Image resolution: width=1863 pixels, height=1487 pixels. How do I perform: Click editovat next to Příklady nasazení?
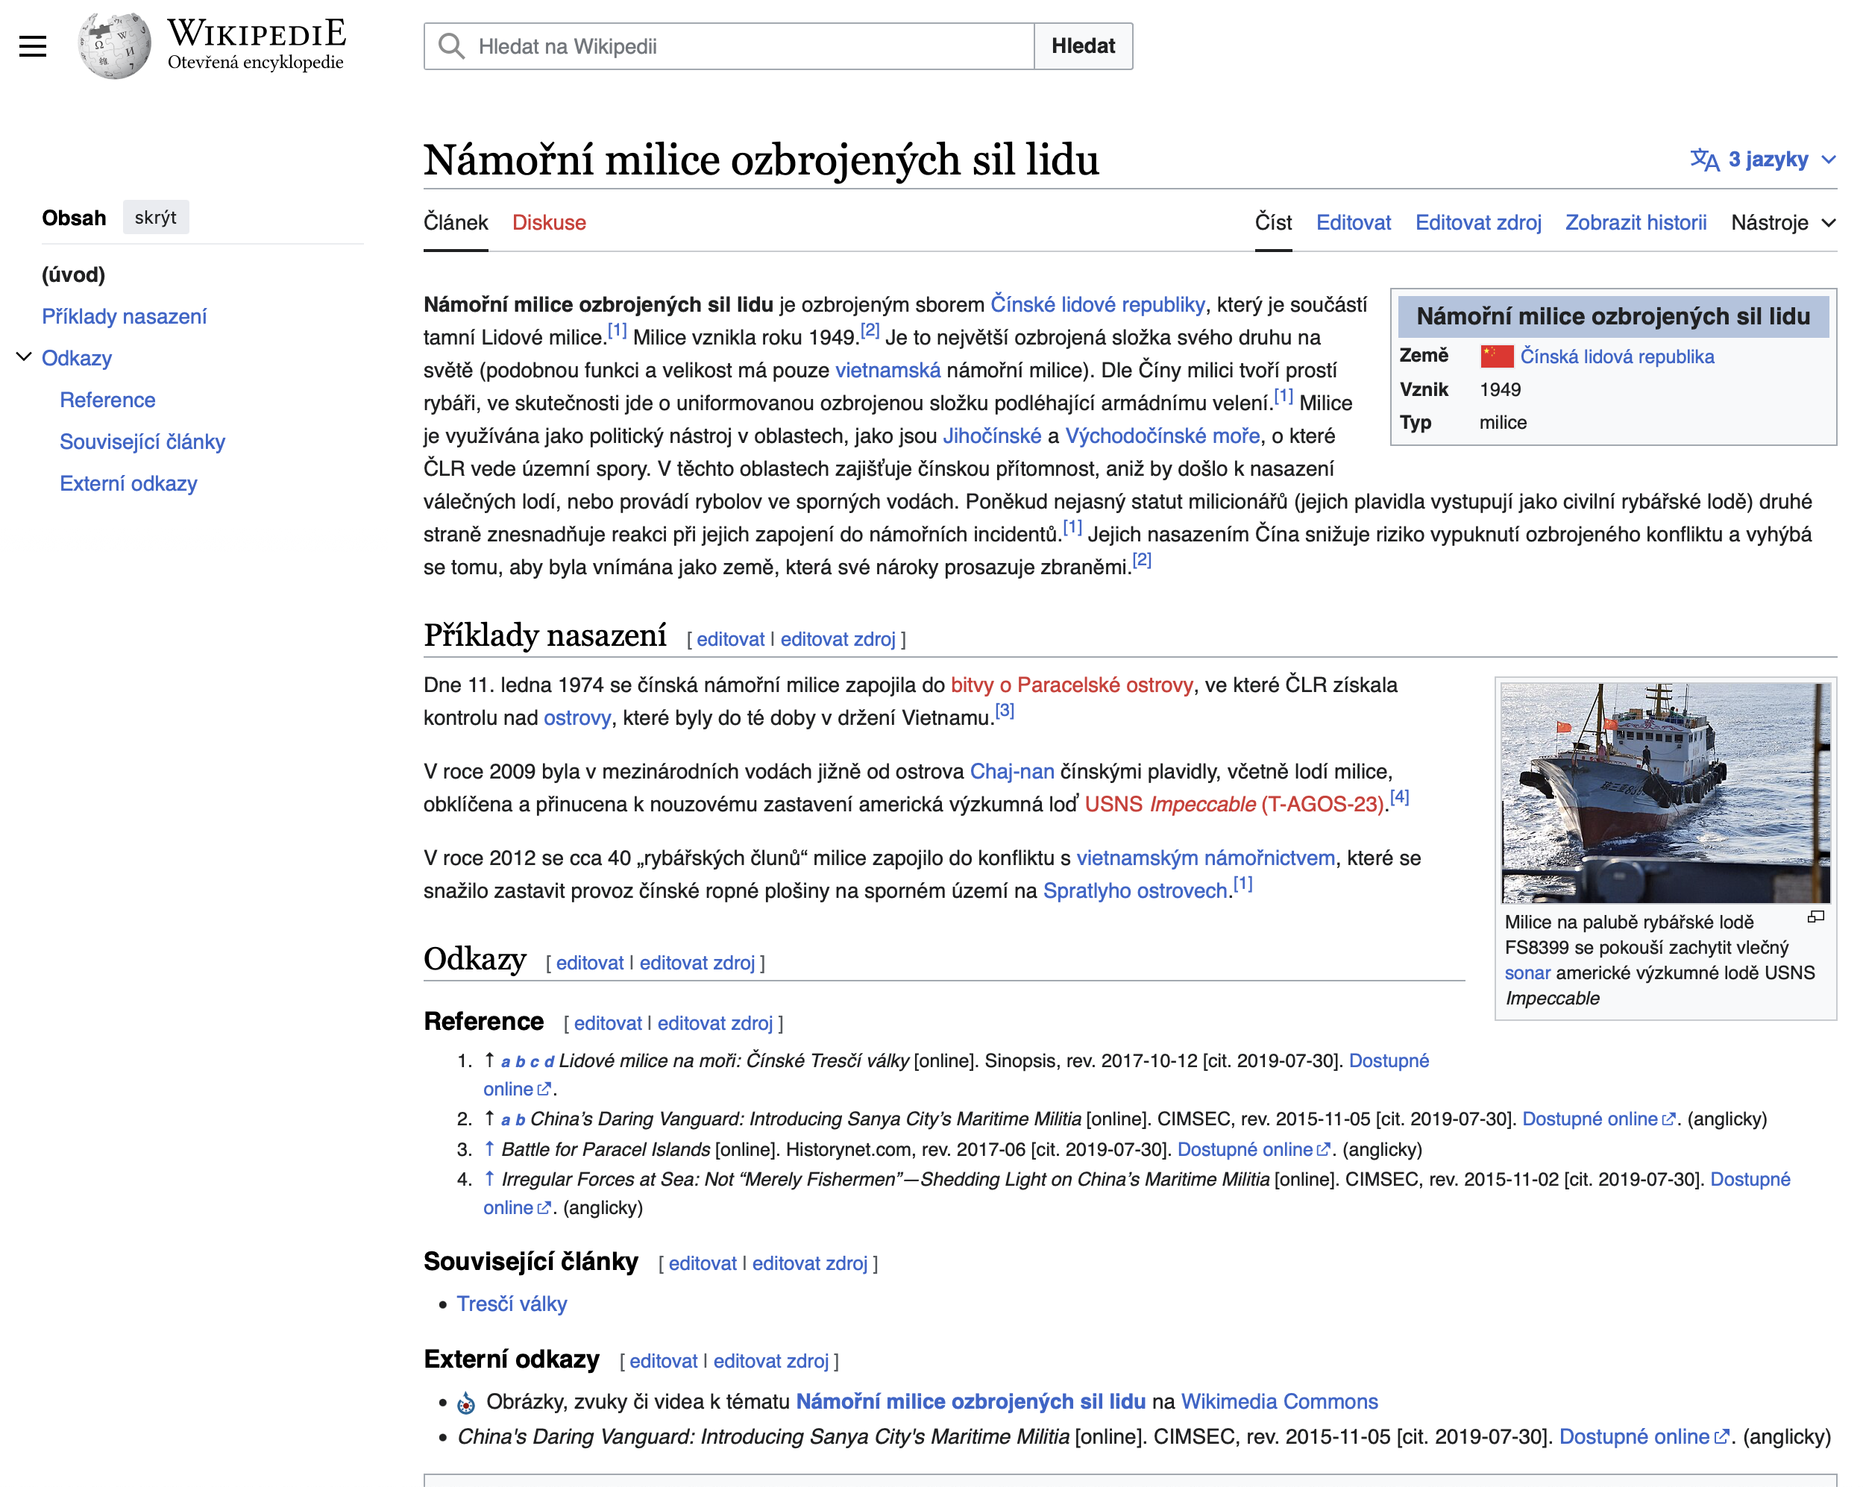(730, 639)
